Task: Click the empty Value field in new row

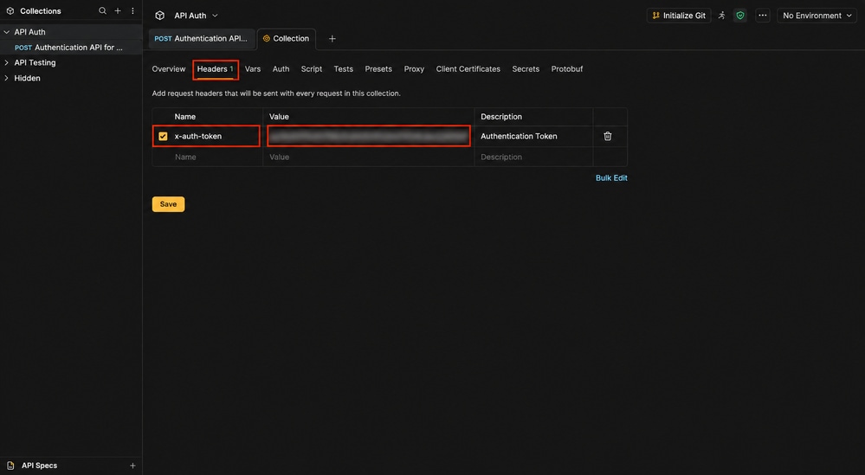Action: [369, 157]
